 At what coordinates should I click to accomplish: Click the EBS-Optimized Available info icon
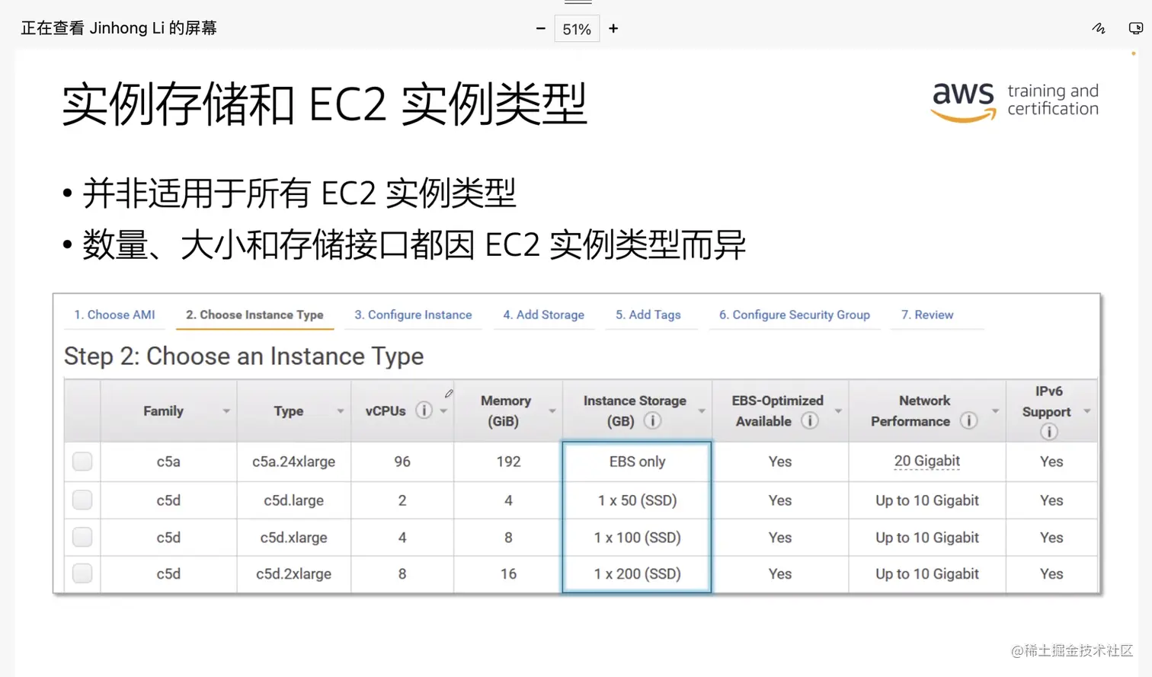[x=810, y=420]
